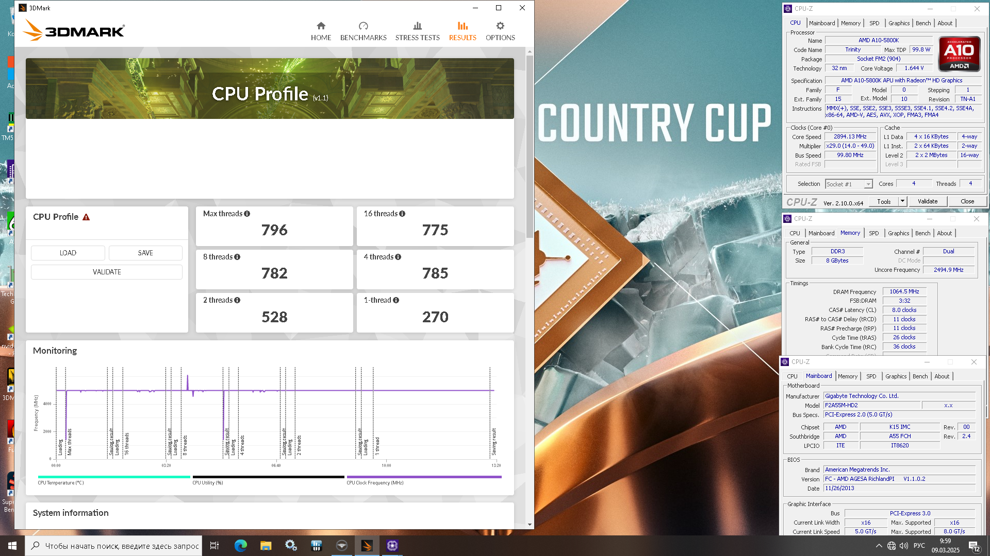Show info for 8 threads score
Image resolution: width=990 pixels, height=556 pixels.
pyautogui.click(x=237, y=257)
